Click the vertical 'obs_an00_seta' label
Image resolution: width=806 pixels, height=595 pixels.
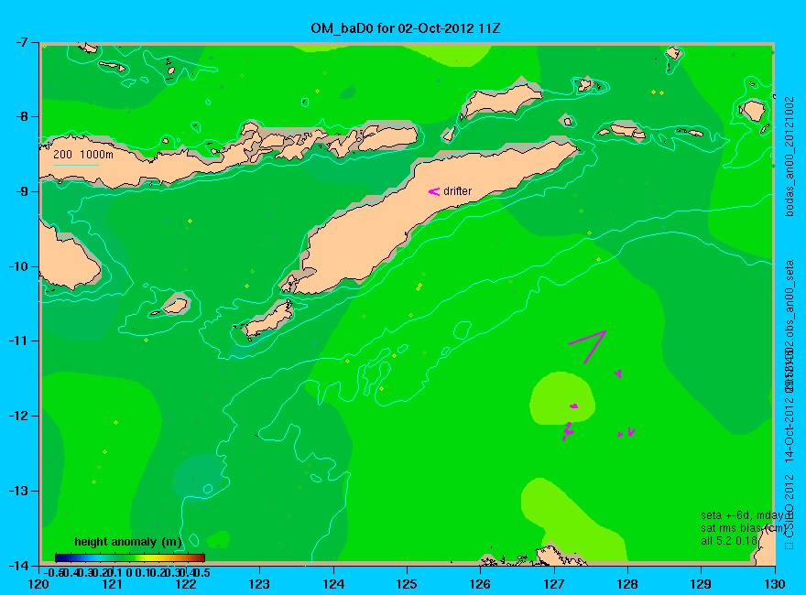click(x=790, y=299)
